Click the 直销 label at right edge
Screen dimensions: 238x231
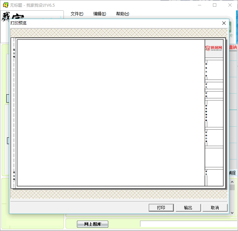tap(233, 47)
